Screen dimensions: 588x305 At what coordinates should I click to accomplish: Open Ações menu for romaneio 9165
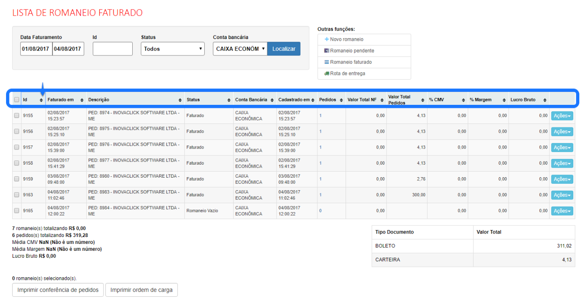point(562,211)
